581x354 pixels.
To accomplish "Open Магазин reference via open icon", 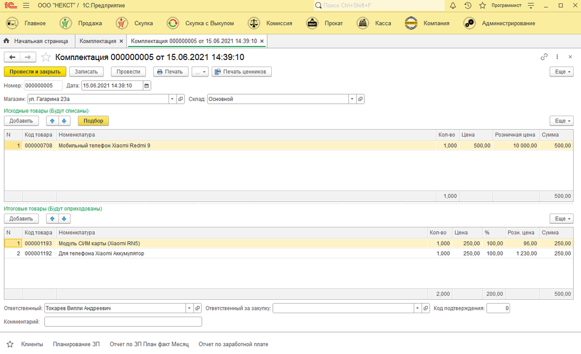I will click(180, 99).
